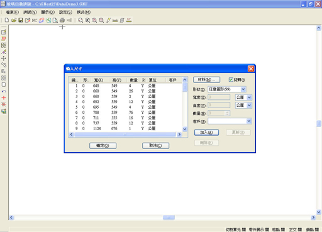Click the greyed 更新 update button
Image resolution: width=322 pixels, height=232 pixels.
[238, 133]
